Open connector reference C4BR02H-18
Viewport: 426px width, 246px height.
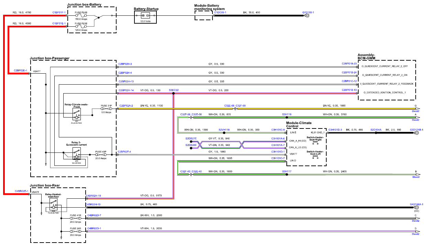click(x=93, y=196)
